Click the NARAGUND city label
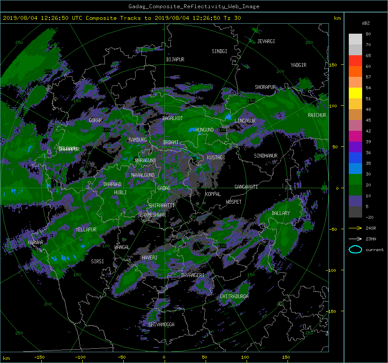The width and height of the screenshot is (388, 363). (x=146, y=161)
